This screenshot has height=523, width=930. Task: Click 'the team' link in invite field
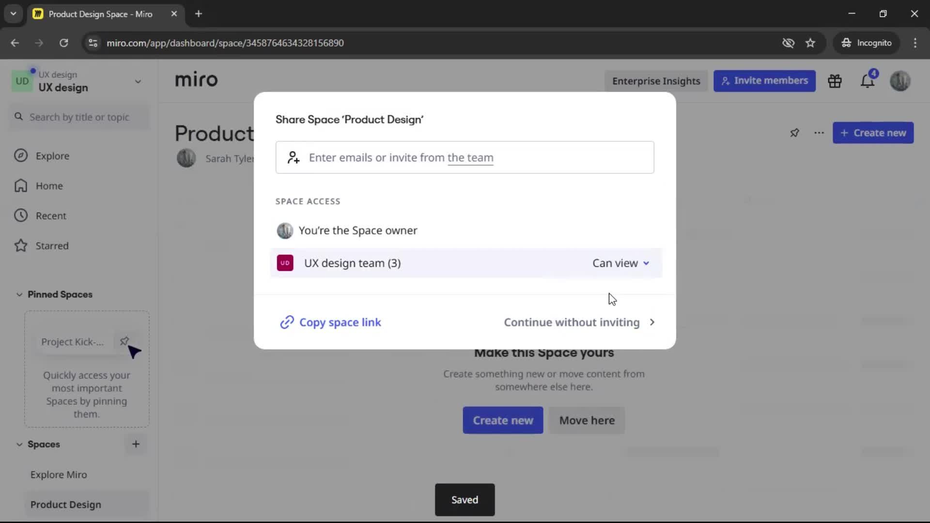coord(470,157)
